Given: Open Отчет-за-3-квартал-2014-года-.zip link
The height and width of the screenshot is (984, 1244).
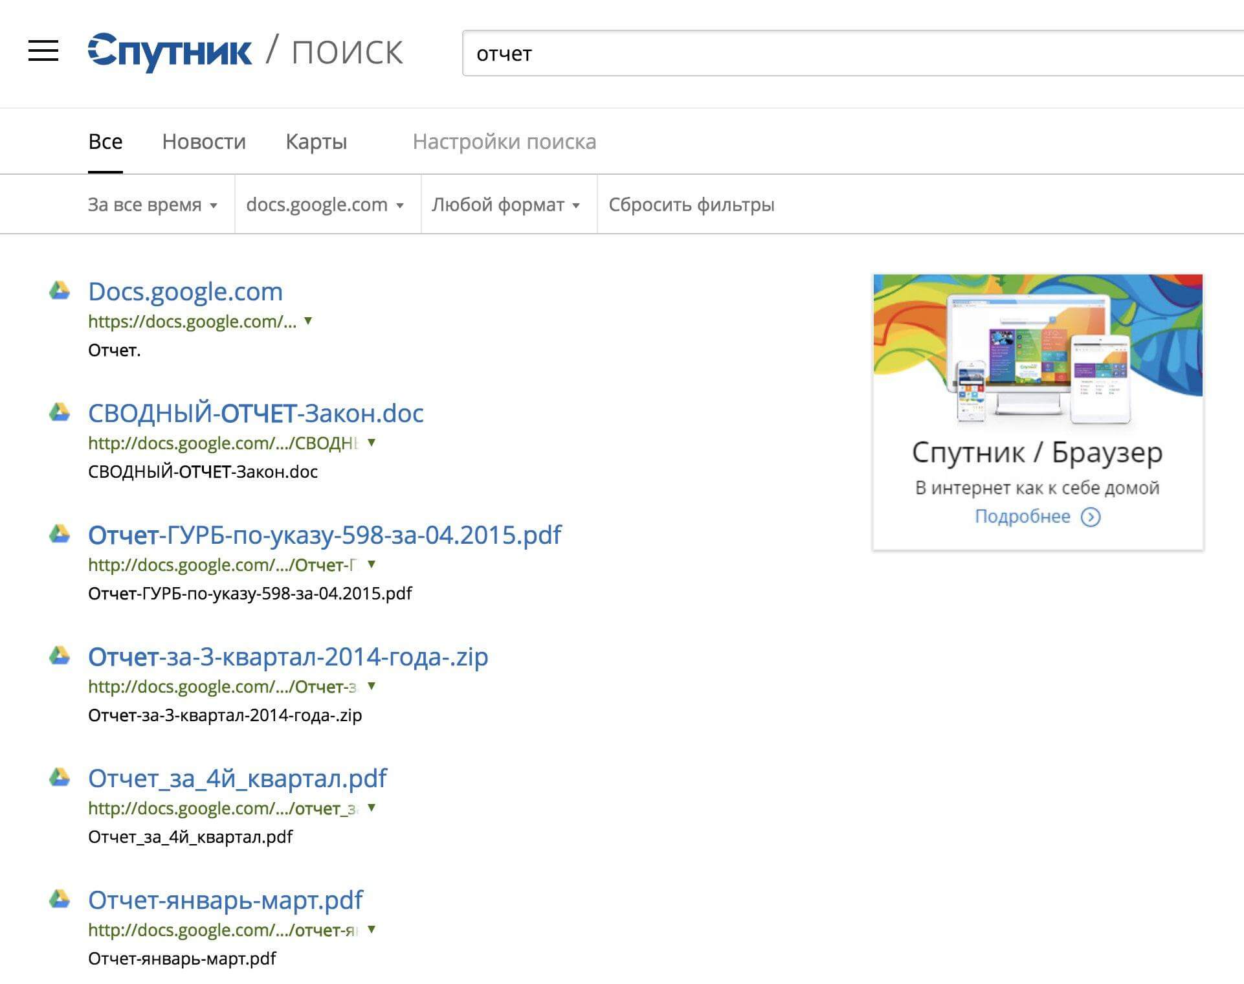Looking at the screenshot, I should [x=288, y=656].
